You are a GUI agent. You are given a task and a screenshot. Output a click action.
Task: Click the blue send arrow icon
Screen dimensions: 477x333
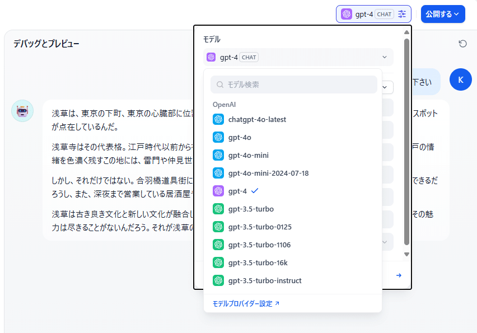[399, 275]
